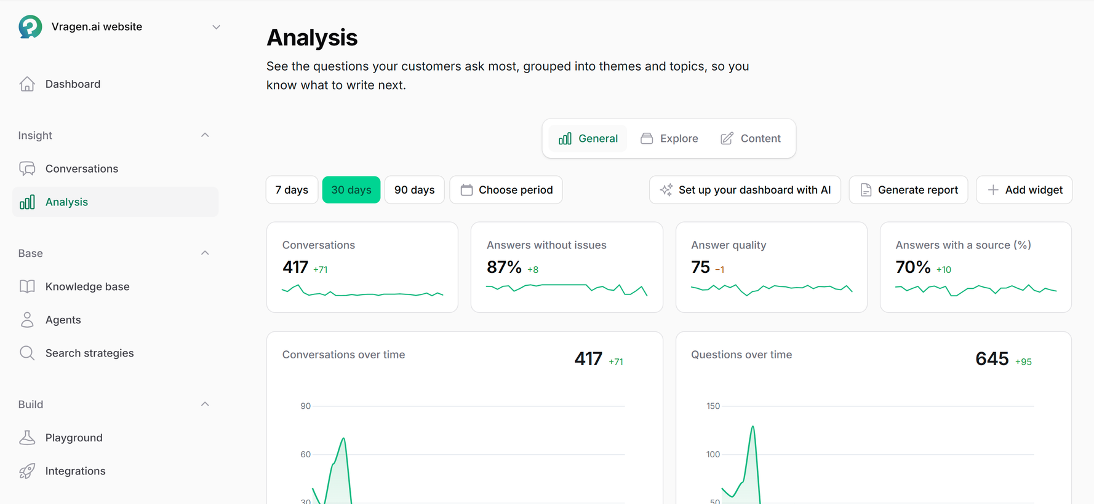Open Knowledge base page
Viewport: 1094px width, 504px height.
tap(115, 286)
